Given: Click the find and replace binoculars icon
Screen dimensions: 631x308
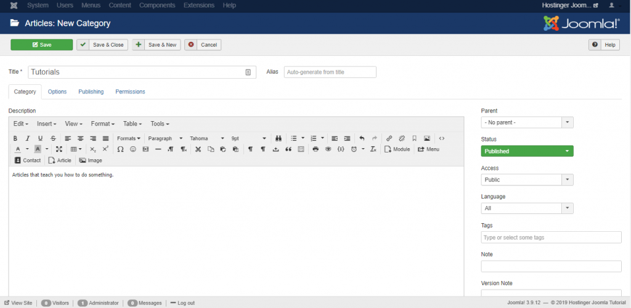Looking at the screenshot, I should click(278, 138).
